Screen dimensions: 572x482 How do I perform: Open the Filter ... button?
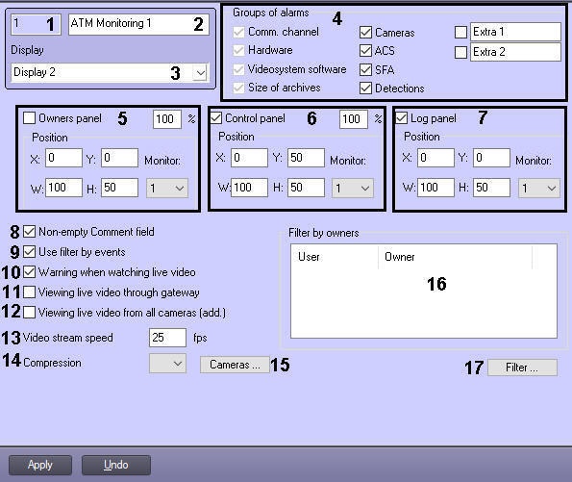point(522,368)
